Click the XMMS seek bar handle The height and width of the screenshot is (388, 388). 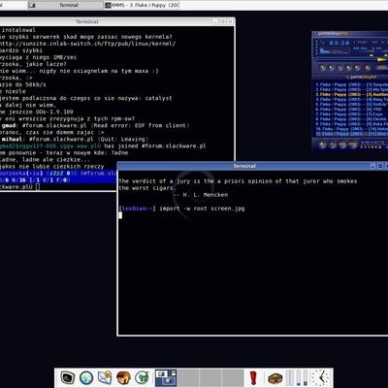point(382,59)
